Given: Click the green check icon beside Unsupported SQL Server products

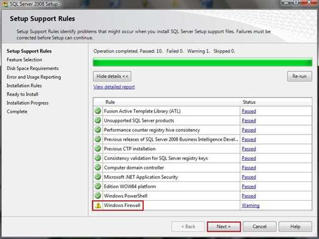Looking at the screenshot, I should click(98, 120).
